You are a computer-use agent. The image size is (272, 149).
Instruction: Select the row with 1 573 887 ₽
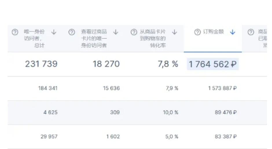click(x=137, y=88)
